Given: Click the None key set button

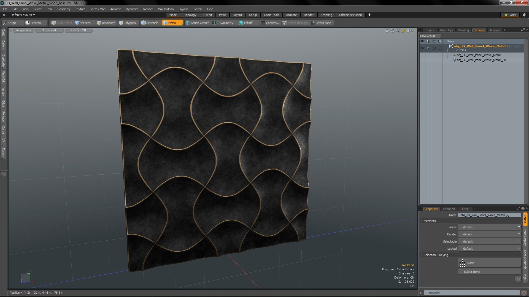Looking at the screenshot, I should [x=489, y=263].
